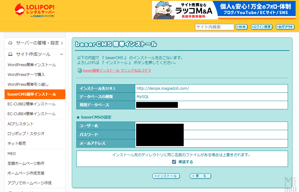Expand the サーバーの管理・設定 menu section
Viewport: 299px width, 192px height.
35,43
